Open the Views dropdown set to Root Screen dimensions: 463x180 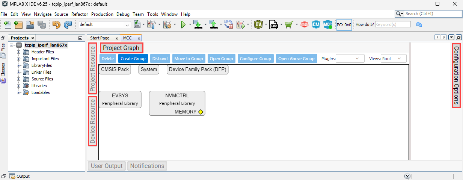click(x=394, y=59)
